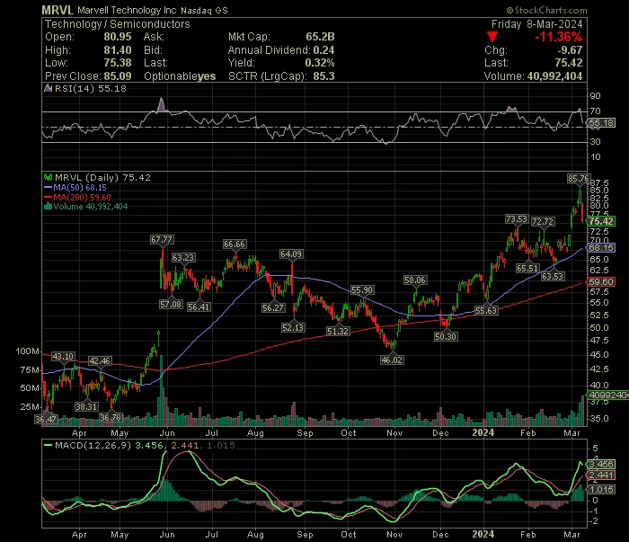Viewport: 629px width, 542px height.
Task: Click the 56.41 price low label
Action: pyautogui.click(x=199, y=307)
